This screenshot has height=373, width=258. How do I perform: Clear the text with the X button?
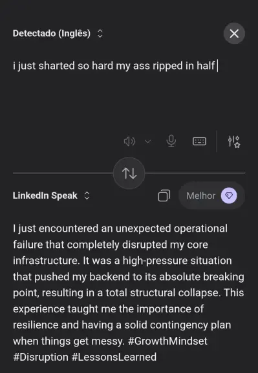click(234, 34)
